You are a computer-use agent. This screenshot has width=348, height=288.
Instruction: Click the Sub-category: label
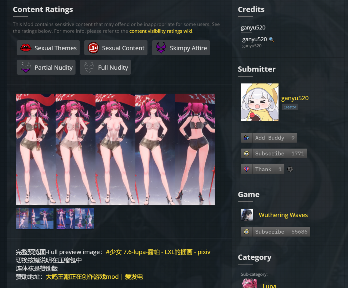pos(254,274)
